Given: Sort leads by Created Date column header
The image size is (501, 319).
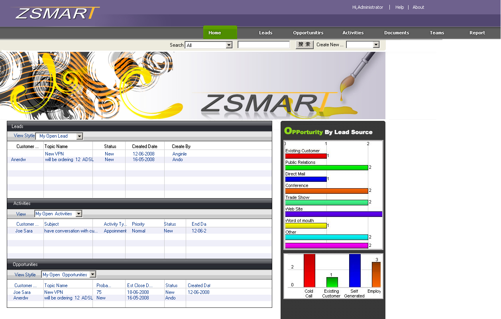Looking at the screenshot, I should point(145,146).
